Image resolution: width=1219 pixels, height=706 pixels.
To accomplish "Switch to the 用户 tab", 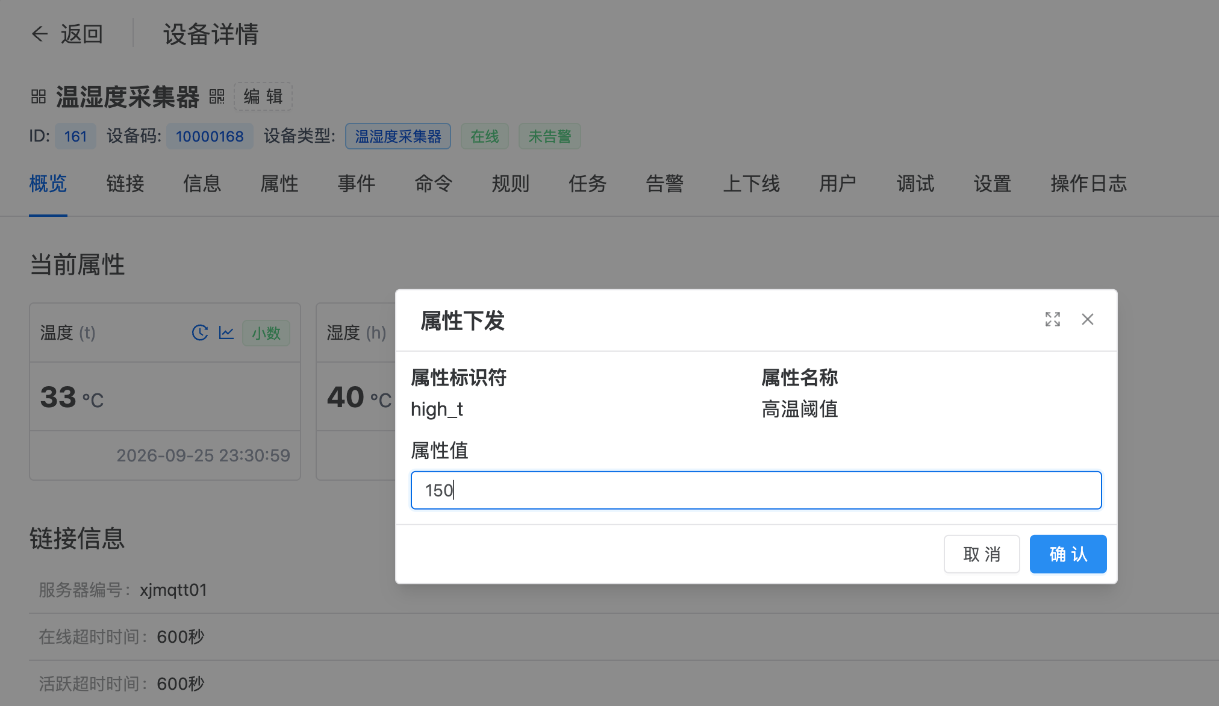I will (838, 183).
